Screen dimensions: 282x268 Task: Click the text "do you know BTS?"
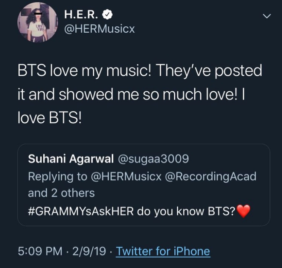(186, 211)
